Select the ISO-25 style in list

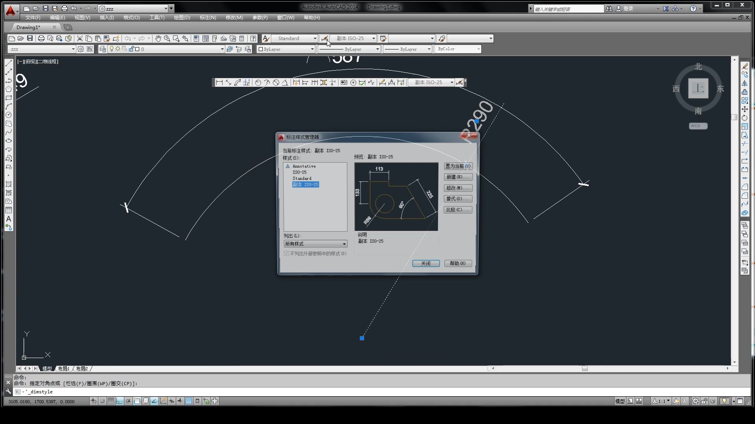click(x=299, y=172)
